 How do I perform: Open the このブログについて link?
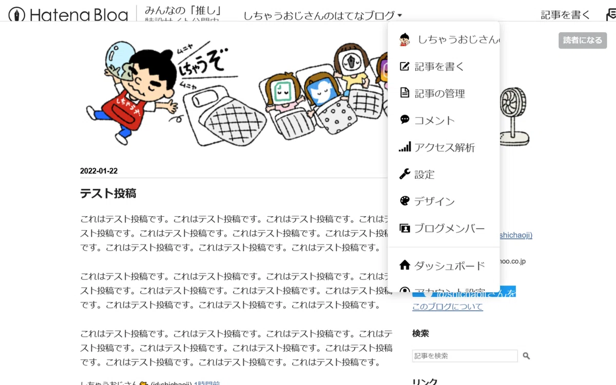(448, 307)
